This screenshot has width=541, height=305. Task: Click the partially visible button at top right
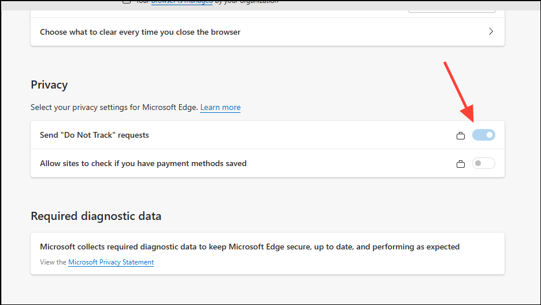[451, 7]
